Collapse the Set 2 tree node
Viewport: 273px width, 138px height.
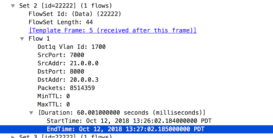click(13, 6)
